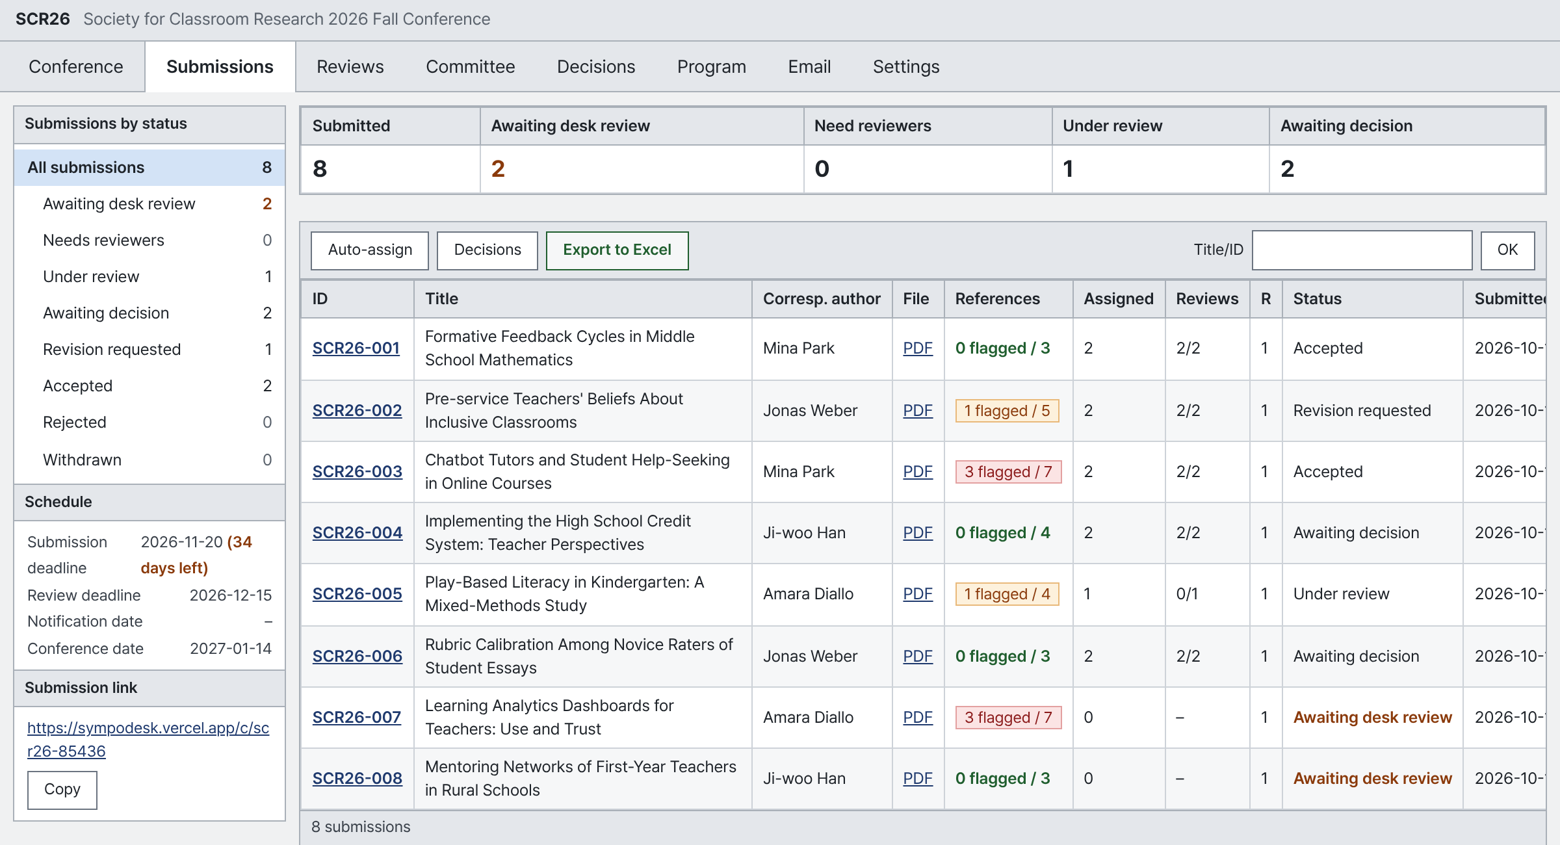This screenshot has width=1560, height=845.
Task: Open the PDF for SCR26-002
Action: click(917, 411)
